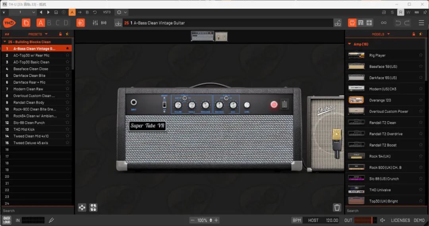Select snapshot C
This screenshot has height=226, width=429.
pyautogui.click(x=58, y=23)
